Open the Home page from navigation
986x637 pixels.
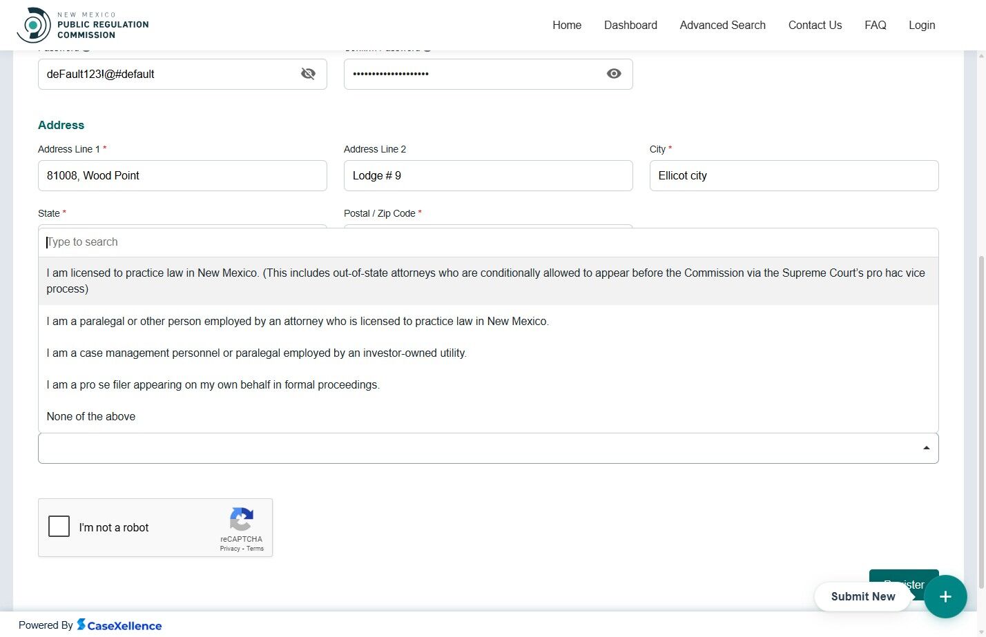click(567, 25)
